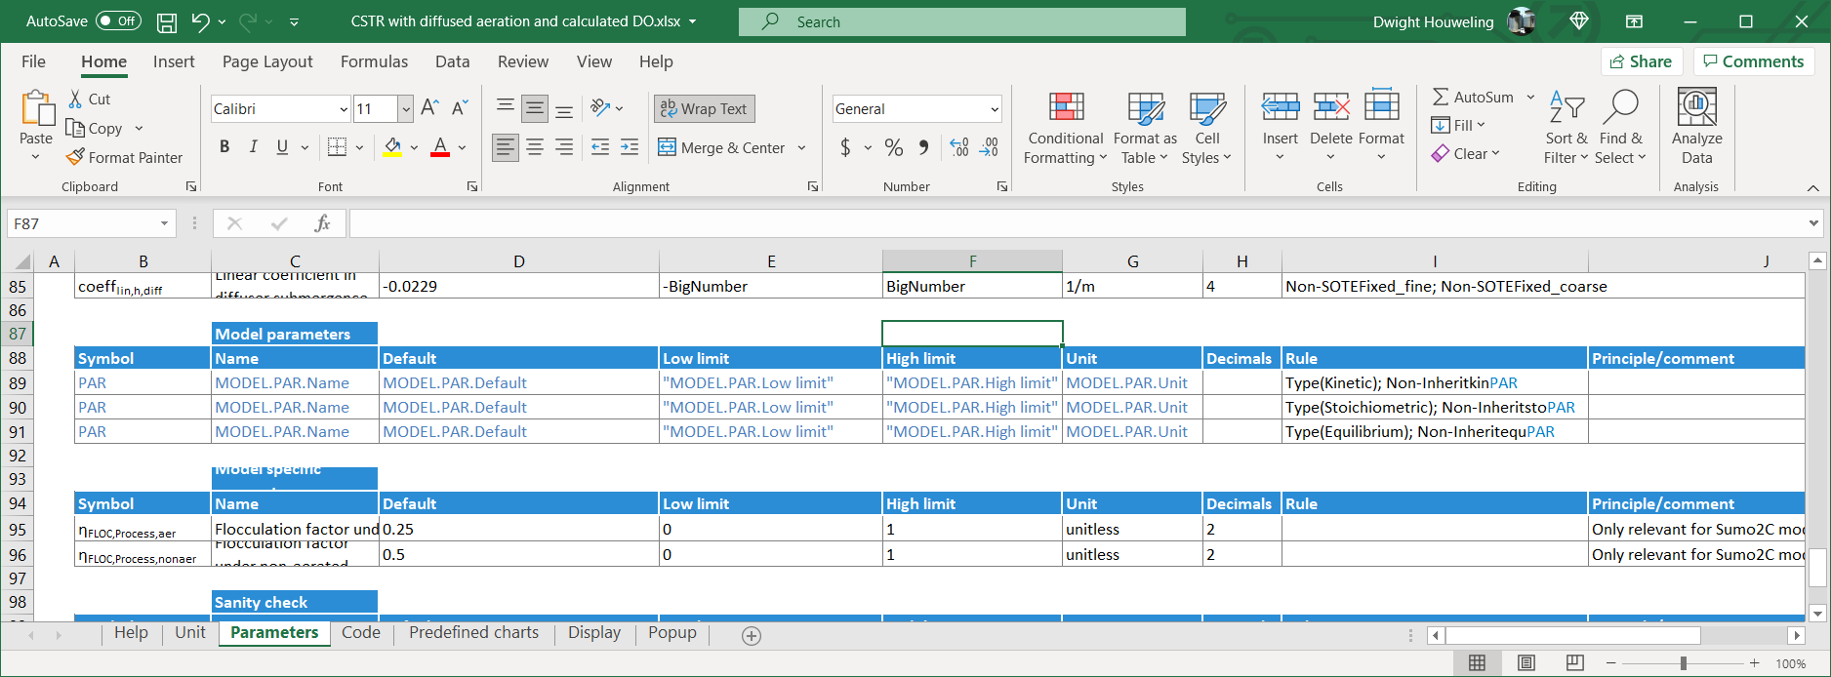Open the General number format dropdown

click(x=995, y=109)
